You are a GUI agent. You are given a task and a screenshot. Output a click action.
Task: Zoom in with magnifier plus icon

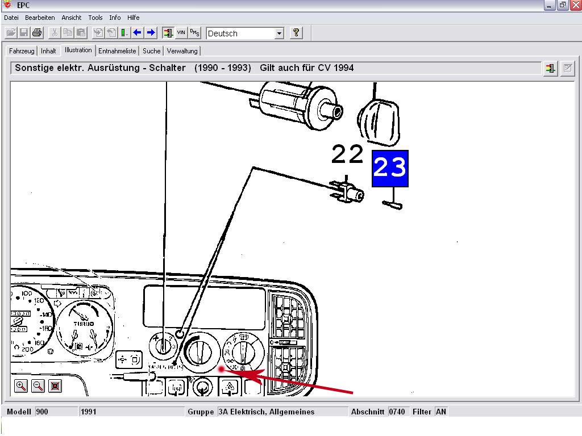click(x=21, y=386)
